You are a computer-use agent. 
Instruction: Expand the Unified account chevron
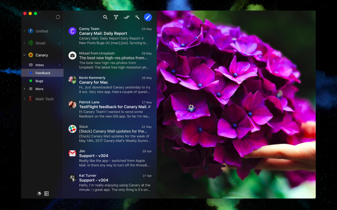pos(24,31)
